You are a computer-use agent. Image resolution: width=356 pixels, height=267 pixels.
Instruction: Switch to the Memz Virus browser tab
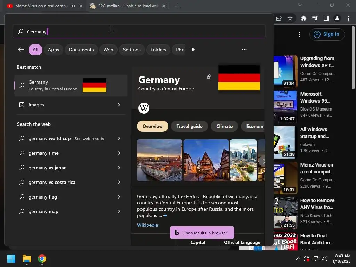click(x=44, y=6)
